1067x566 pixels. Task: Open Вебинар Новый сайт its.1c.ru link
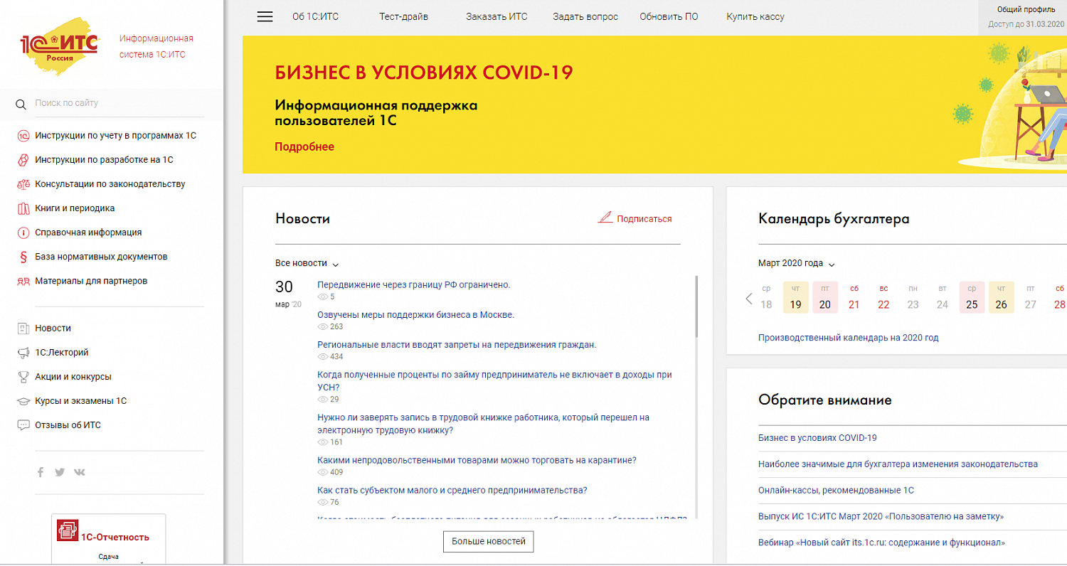click(881, 543)
